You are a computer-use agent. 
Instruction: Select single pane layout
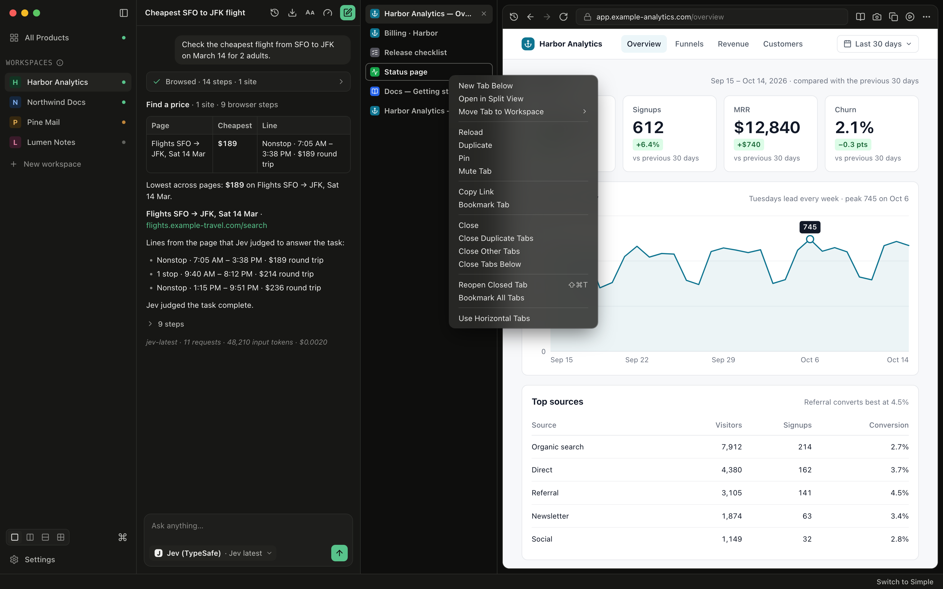(15, 537)
